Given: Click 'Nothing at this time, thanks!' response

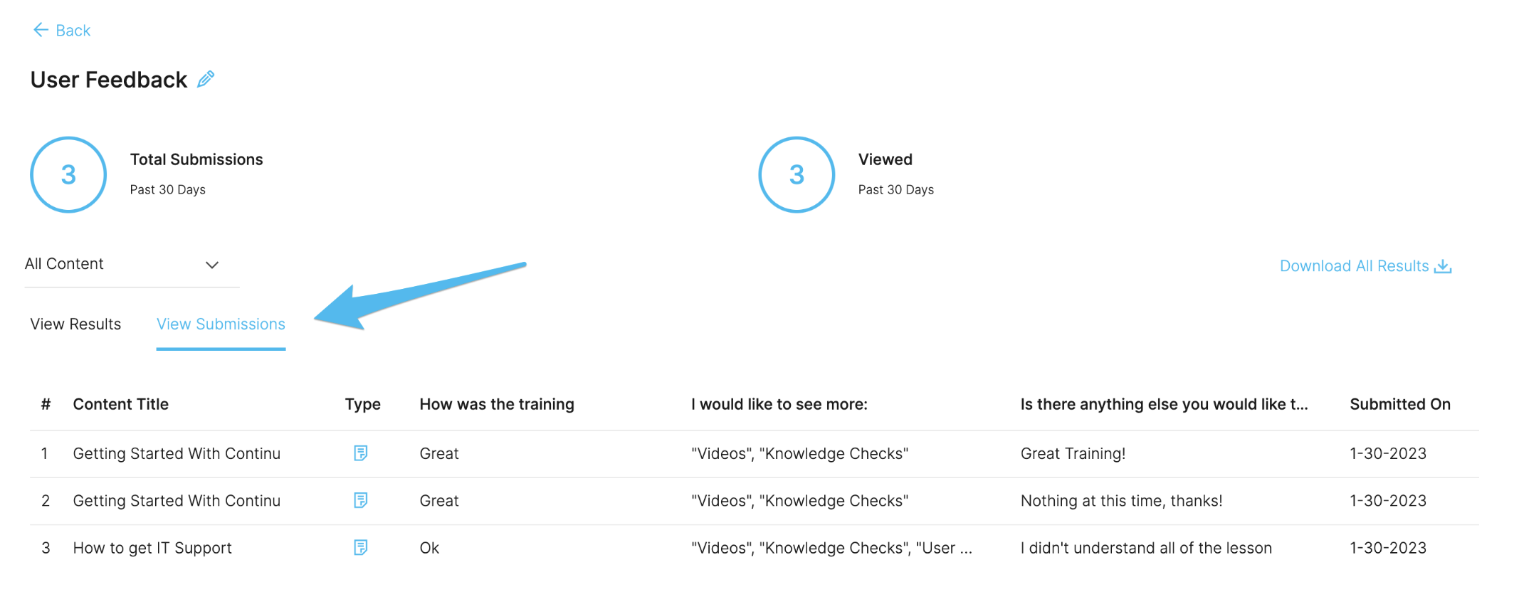Looking at the screenshot, I should click(1121, 501).
